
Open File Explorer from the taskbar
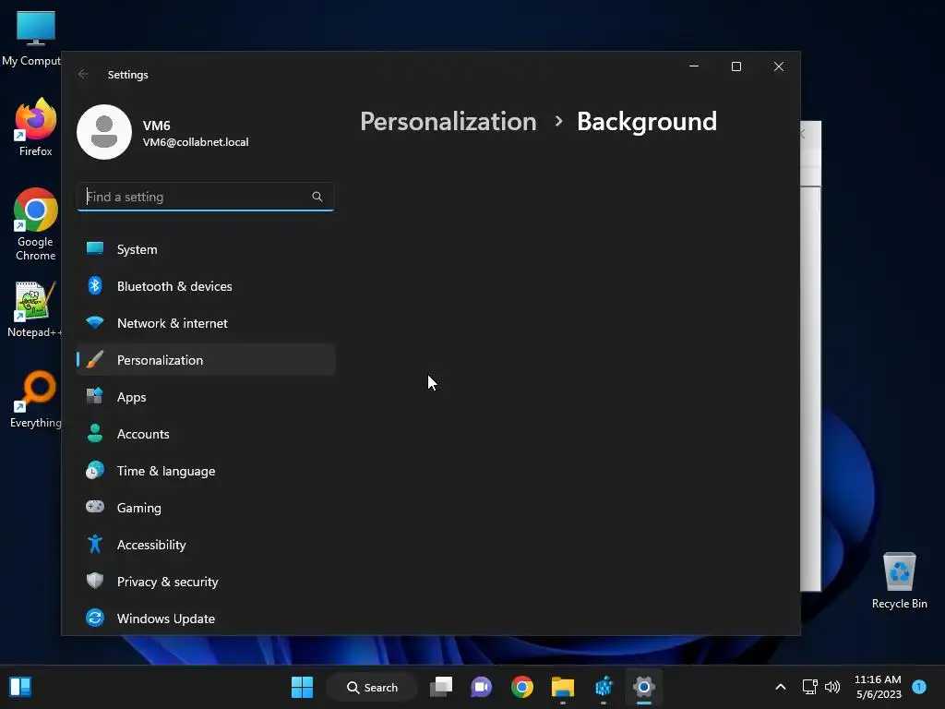563,687
